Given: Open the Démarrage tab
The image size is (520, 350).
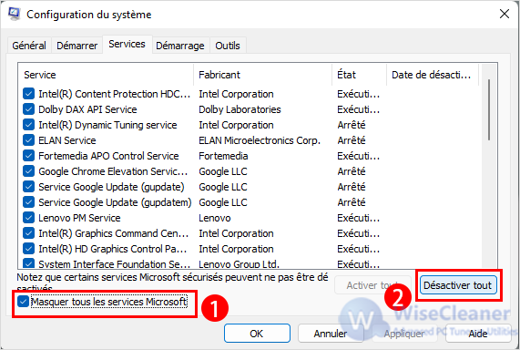Looking at the screenshot, I should coord(180,46).
